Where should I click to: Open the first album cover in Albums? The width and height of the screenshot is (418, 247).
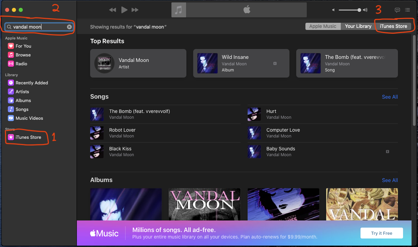point(126,204)
